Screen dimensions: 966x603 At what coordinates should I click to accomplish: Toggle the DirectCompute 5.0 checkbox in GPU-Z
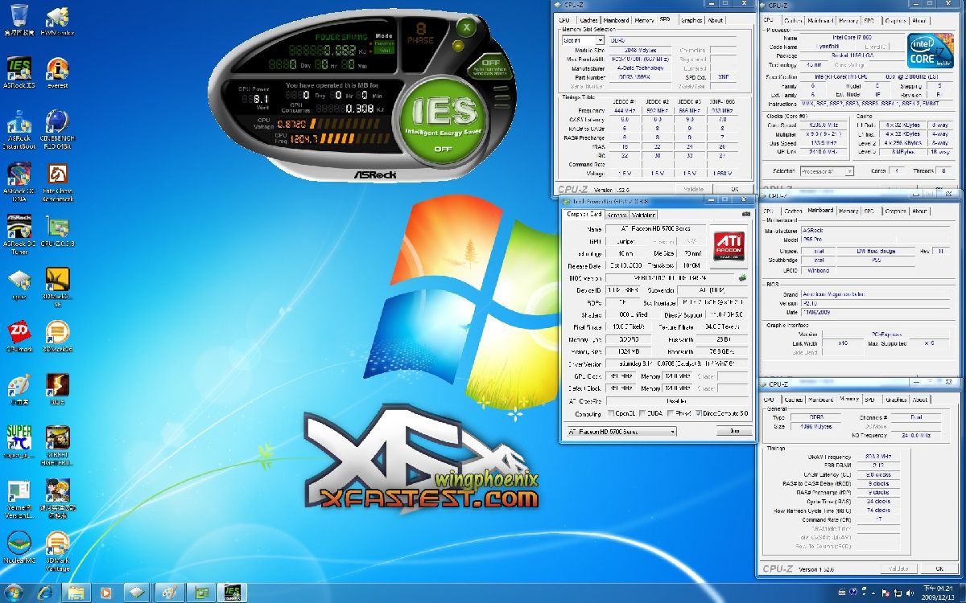point(699,413)
